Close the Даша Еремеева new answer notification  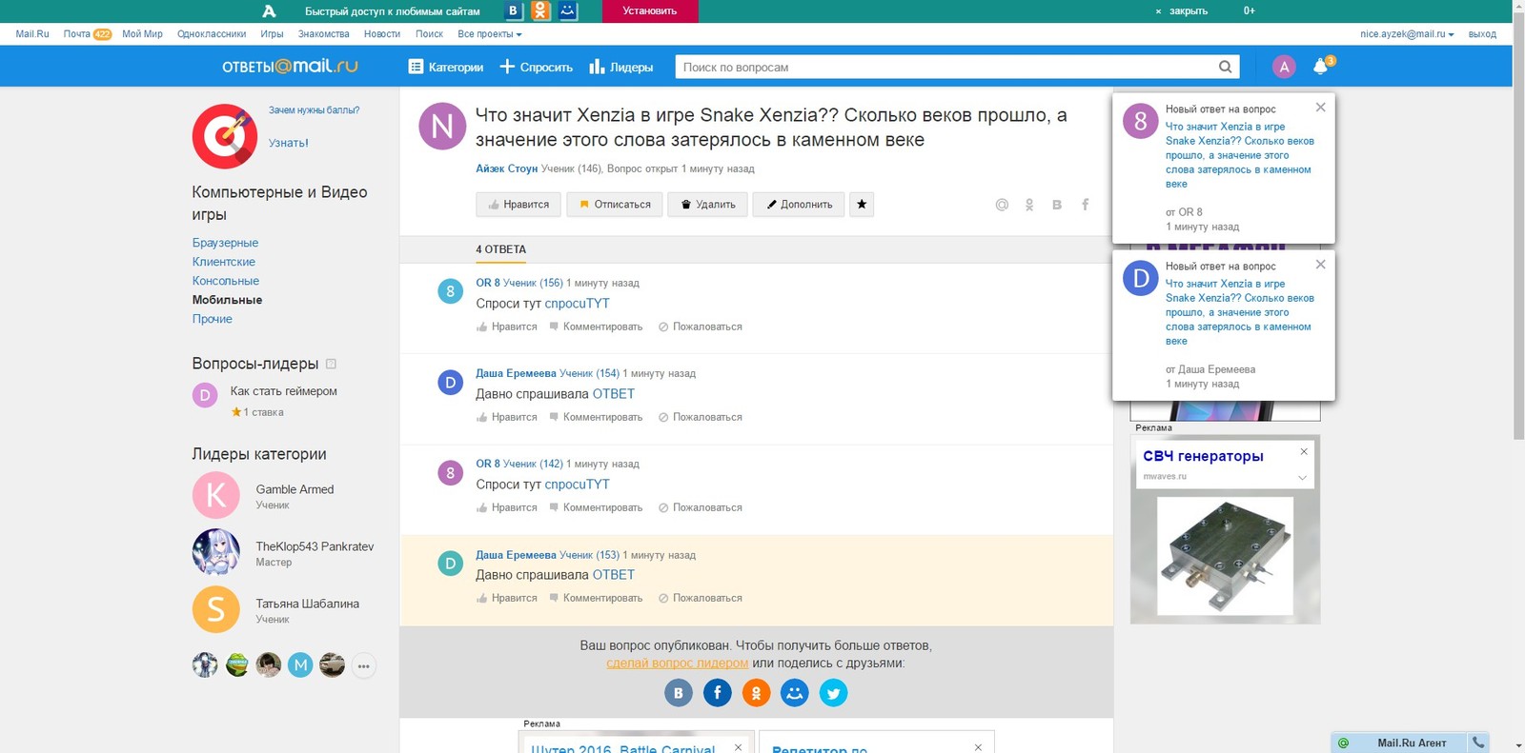tap(1320, 265)
